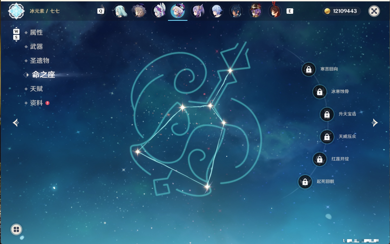Click the 起死回骸 constellation label
The width and height of the screenshot is (390, 244).
pyautogui.click(x=325, y=181)
